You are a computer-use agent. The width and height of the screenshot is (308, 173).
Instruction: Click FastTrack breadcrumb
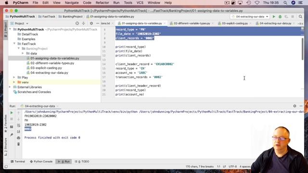(x=47, y=17)
